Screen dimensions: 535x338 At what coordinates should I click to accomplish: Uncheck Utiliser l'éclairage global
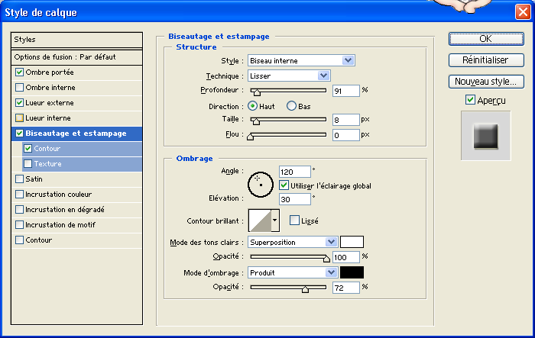tap(284, 185)
